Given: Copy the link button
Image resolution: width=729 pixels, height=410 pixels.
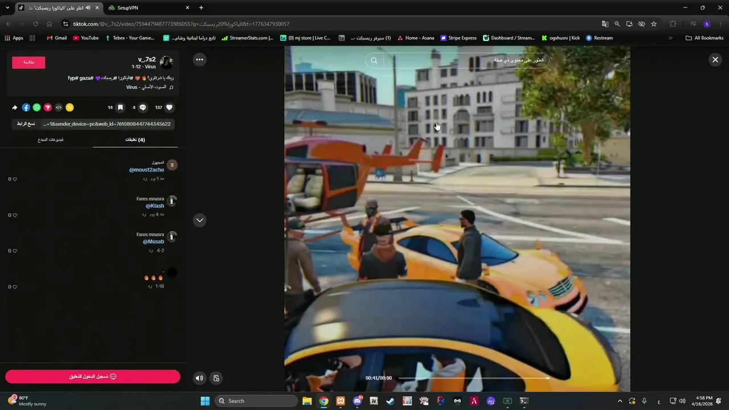Looking at the screenshot, I should [x=25, y=124].
